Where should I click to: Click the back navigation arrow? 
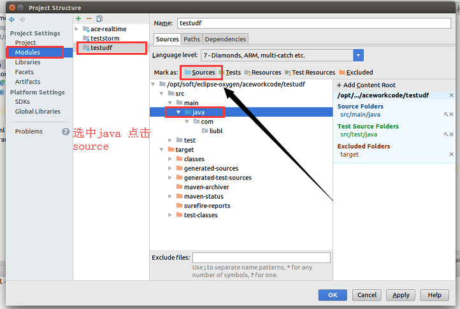click(x=11, y=20)
